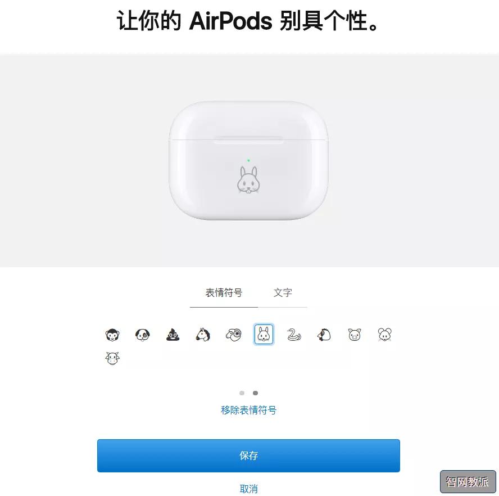The image size is (499, 496).
Task: Select the snake emoji
Action: point(294,335)
